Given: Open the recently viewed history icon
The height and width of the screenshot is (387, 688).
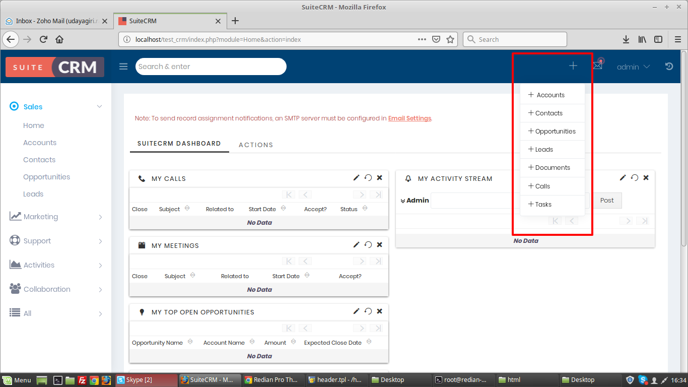Looking at the screenshot, I should [x=669, y=66].
